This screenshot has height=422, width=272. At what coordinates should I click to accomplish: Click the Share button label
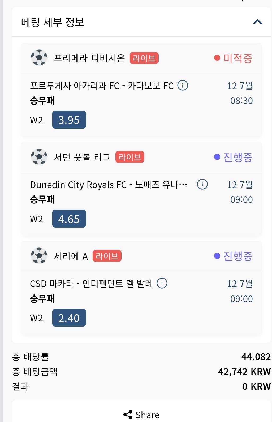tap(147, 415)
